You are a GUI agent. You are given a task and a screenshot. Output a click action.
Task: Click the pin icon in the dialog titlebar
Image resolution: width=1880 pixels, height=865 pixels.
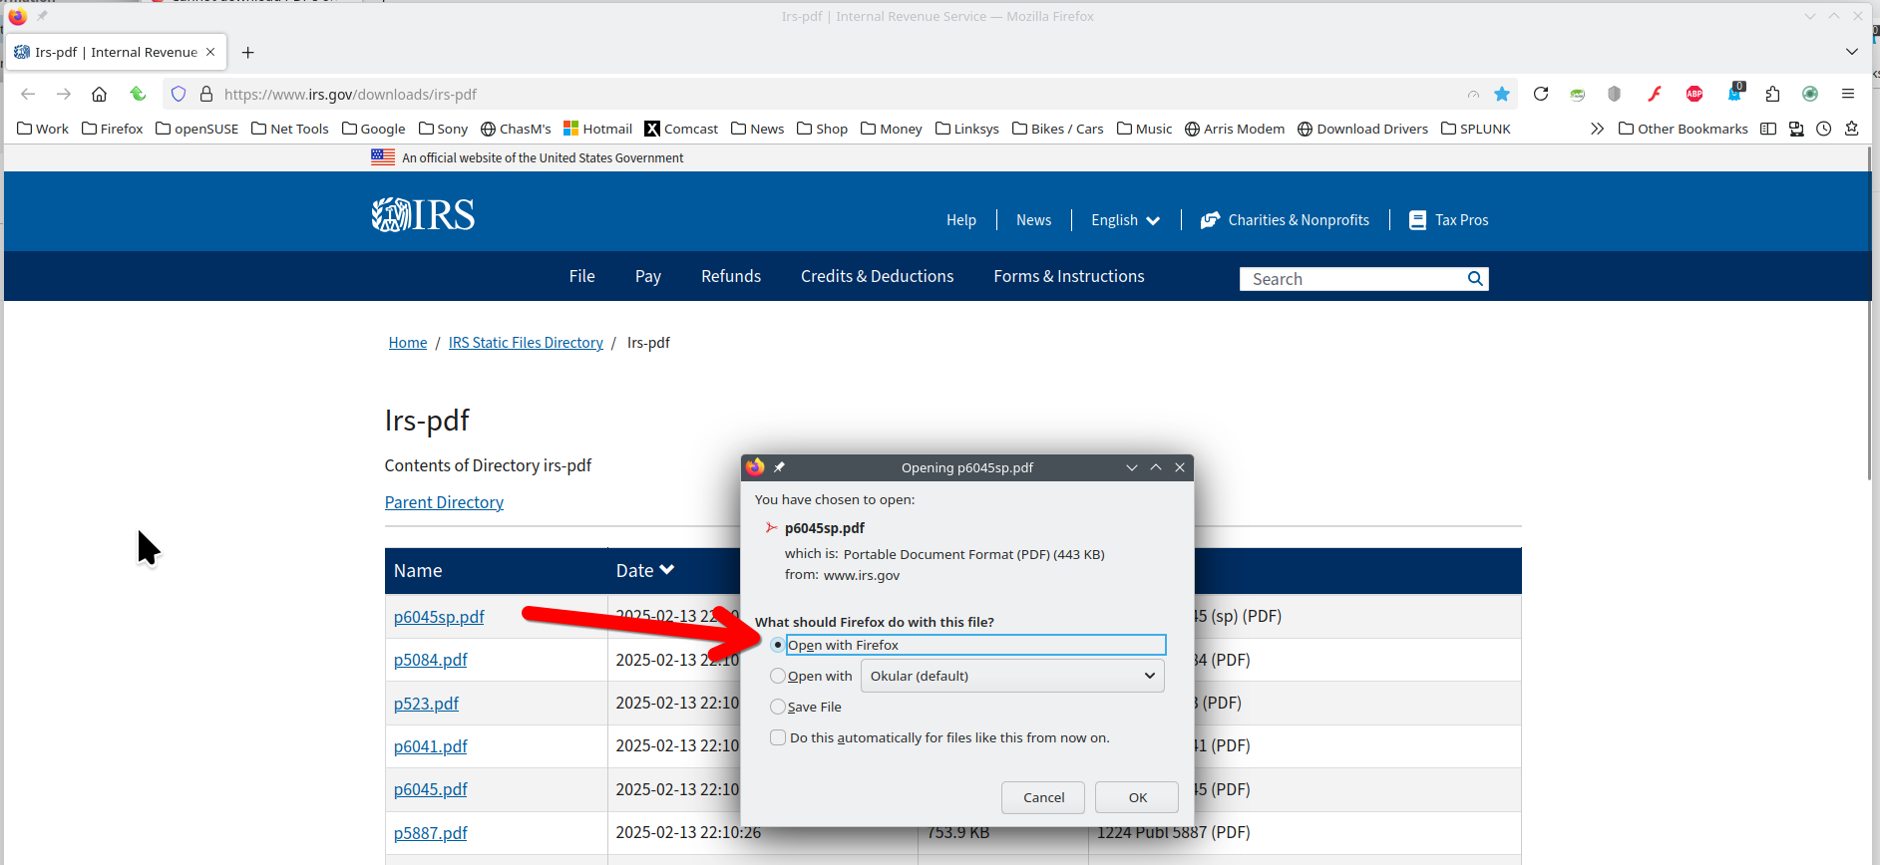780,467
